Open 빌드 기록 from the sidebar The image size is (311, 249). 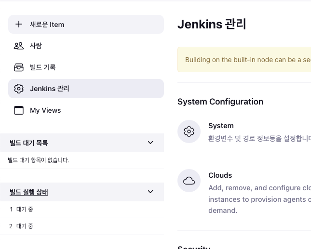(86, 67)
